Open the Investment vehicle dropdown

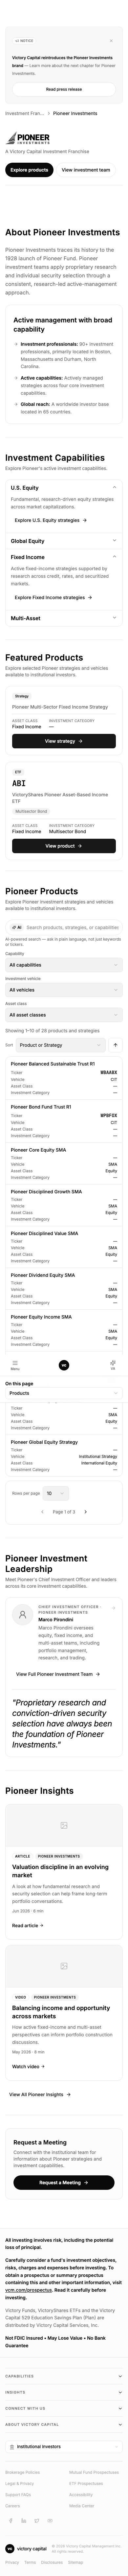[x=64, y=990]
